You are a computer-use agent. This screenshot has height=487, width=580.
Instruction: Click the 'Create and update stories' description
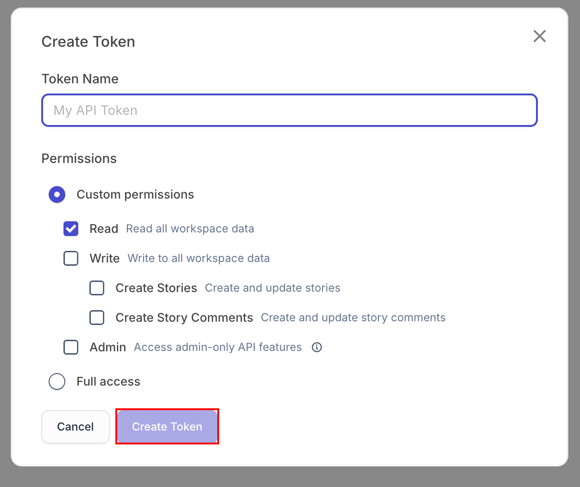click(272, 288)
